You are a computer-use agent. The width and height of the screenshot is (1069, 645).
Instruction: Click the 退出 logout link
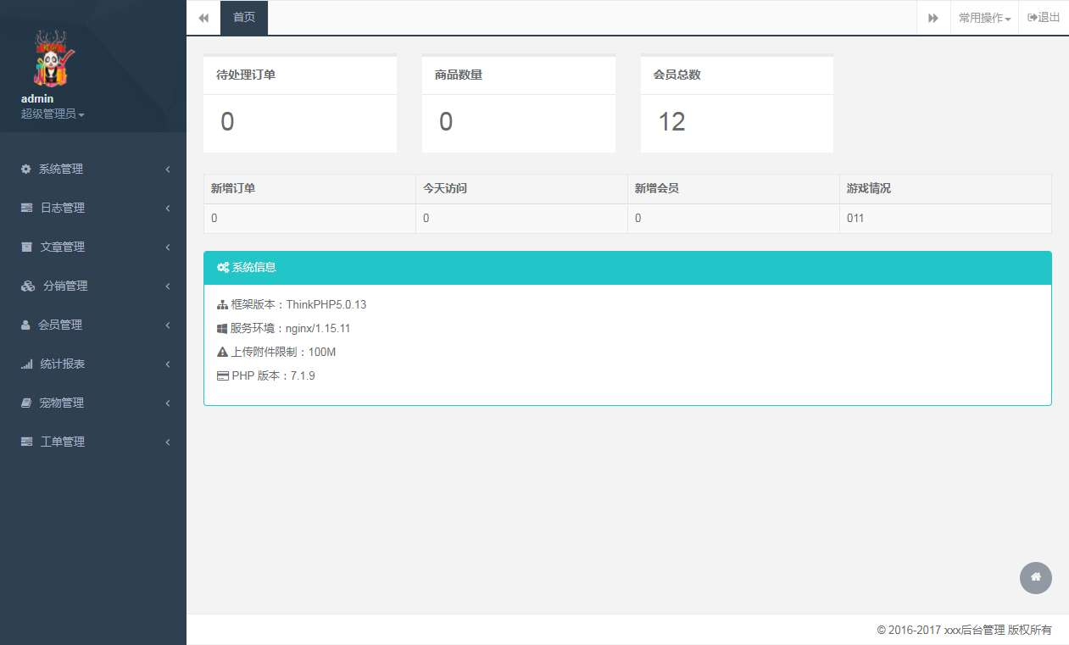click(x=1044, y=18)
